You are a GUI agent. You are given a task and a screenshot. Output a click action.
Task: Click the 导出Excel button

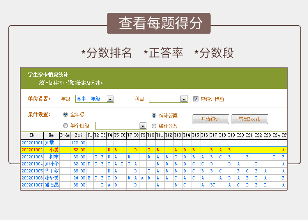(x=250, y=119)
